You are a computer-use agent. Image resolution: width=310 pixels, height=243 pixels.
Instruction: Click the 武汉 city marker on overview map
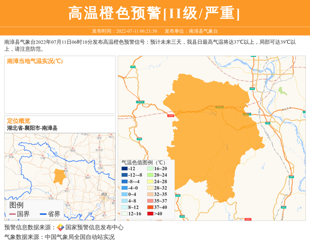click(x=104, y=194)
